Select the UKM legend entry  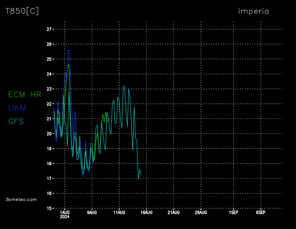point(17,108)
